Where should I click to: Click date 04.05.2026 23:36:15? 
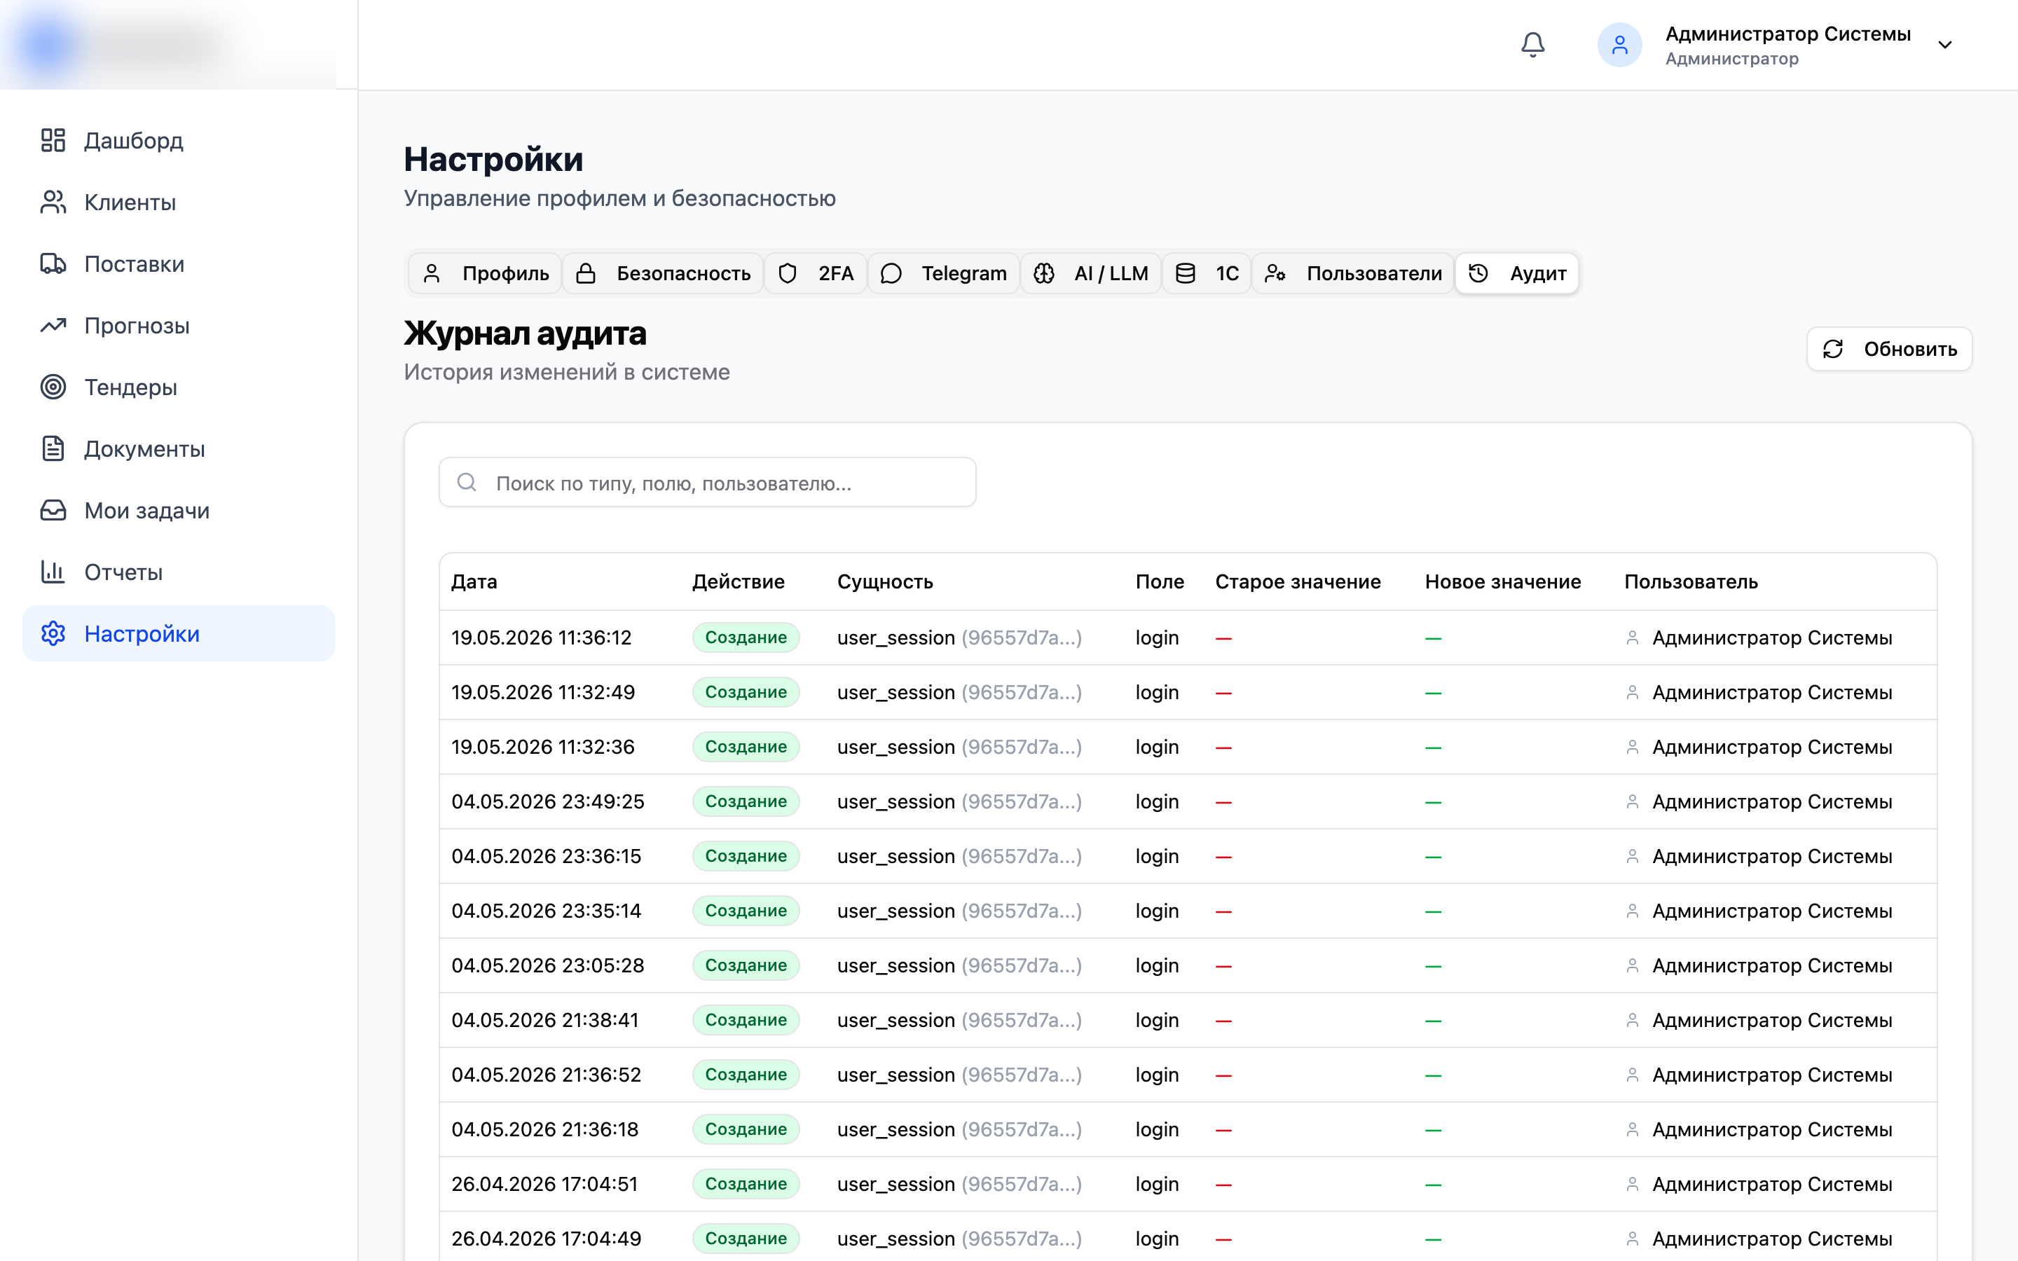click(547, 857)
